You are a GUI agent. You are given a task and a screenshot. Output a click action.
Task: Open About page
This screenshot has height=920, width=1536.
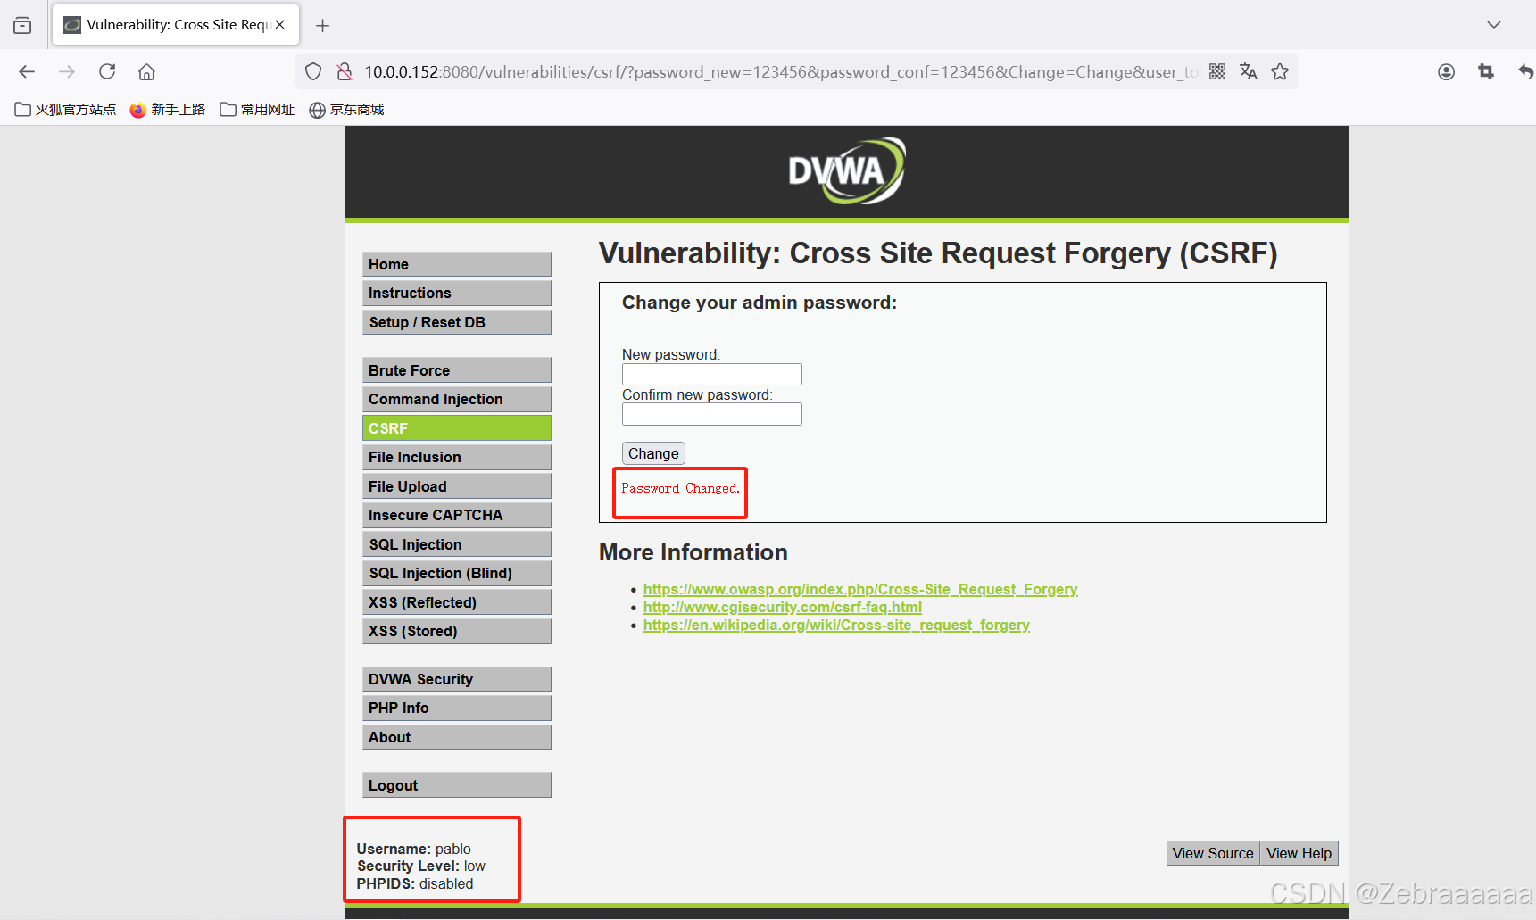click(457, 737)
